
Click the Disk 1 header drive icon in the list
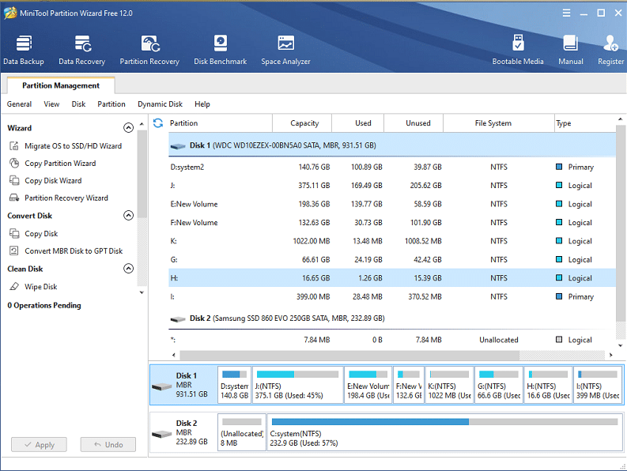coord(178,146)
